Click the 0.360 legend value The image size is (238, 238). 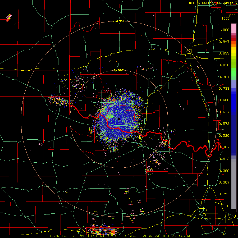point(224,171)
